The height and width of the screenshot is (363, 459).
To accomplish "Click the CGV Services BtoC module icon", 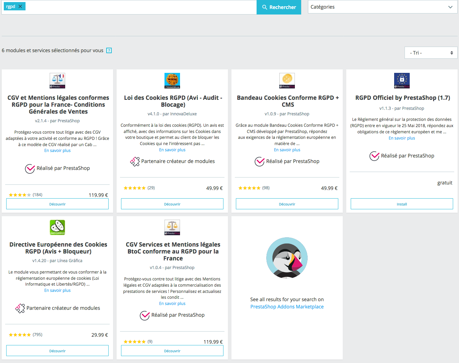I will point(172,228).
